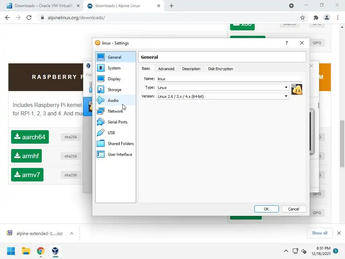Open VirtualBox from the taskbar

point(55,251)
